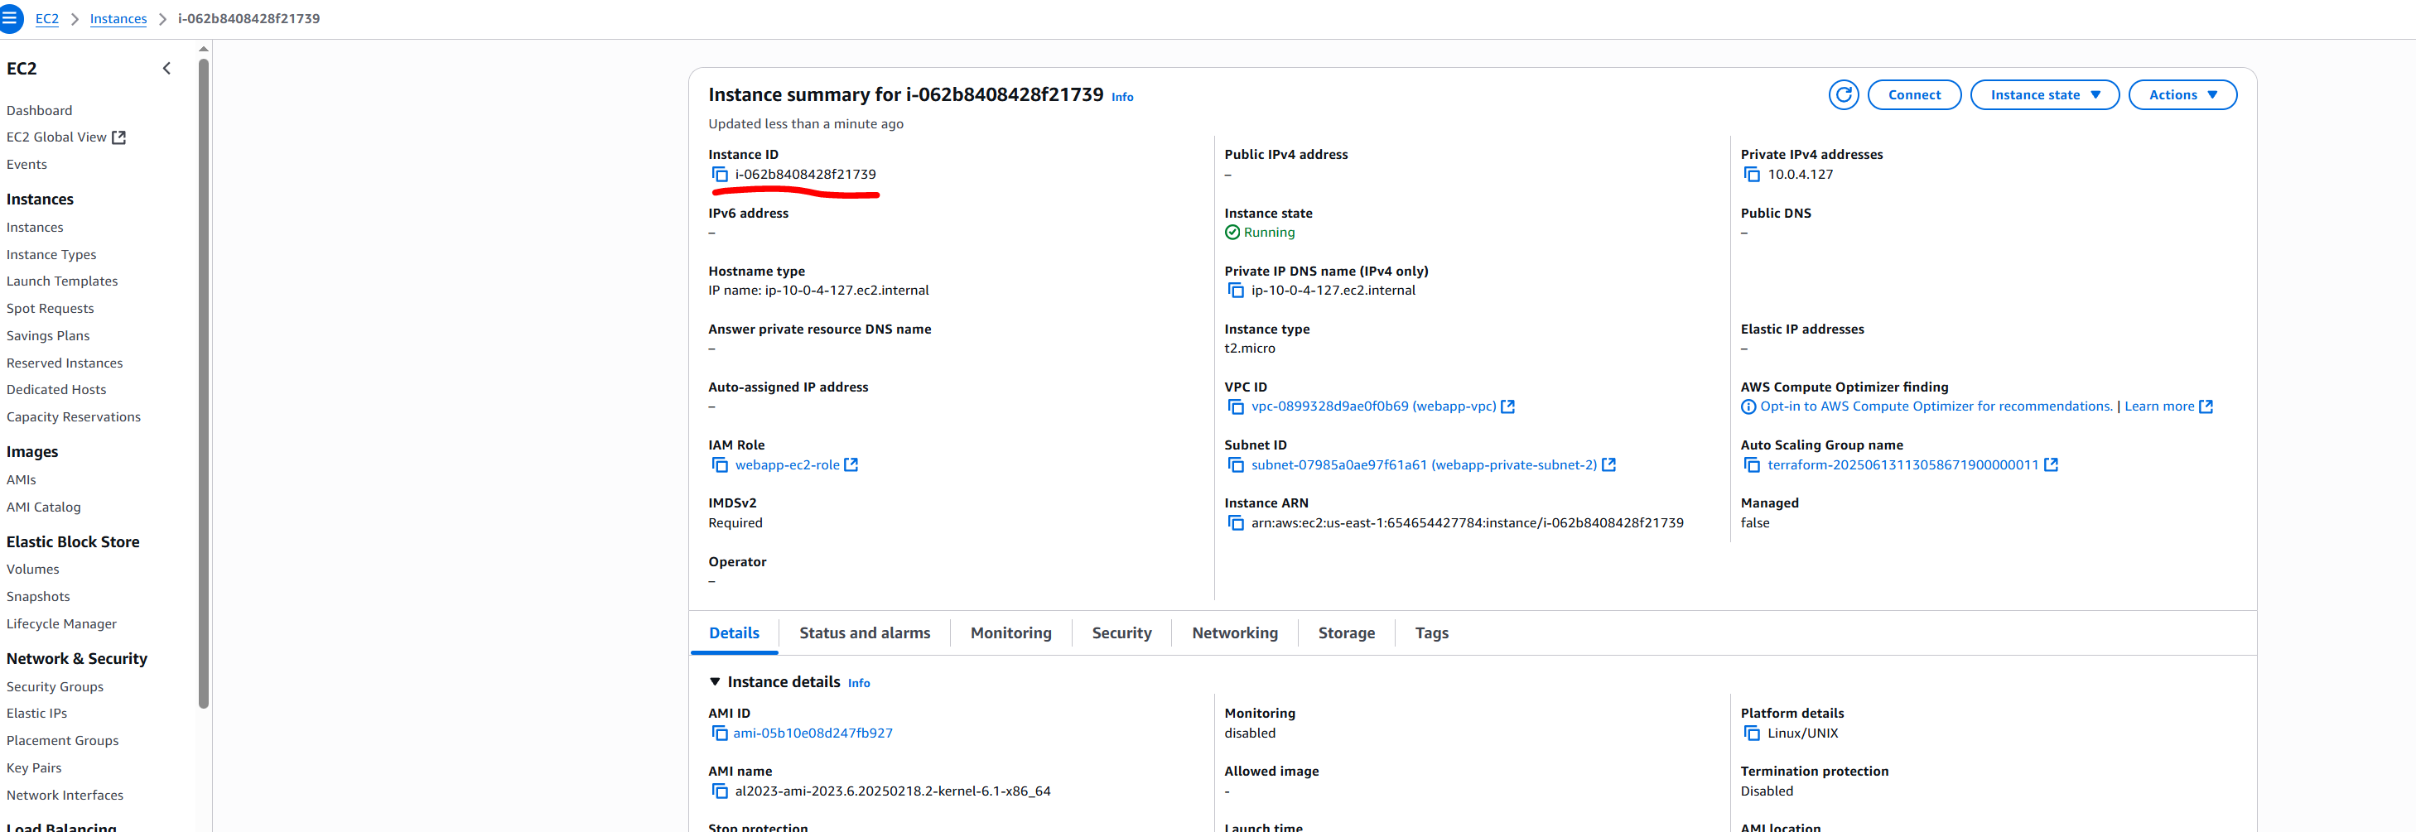This screenshot has width=2416, height=832.
Task: Open the webapp-private-subnet-2 subnet link
Action: [1423, 464]
